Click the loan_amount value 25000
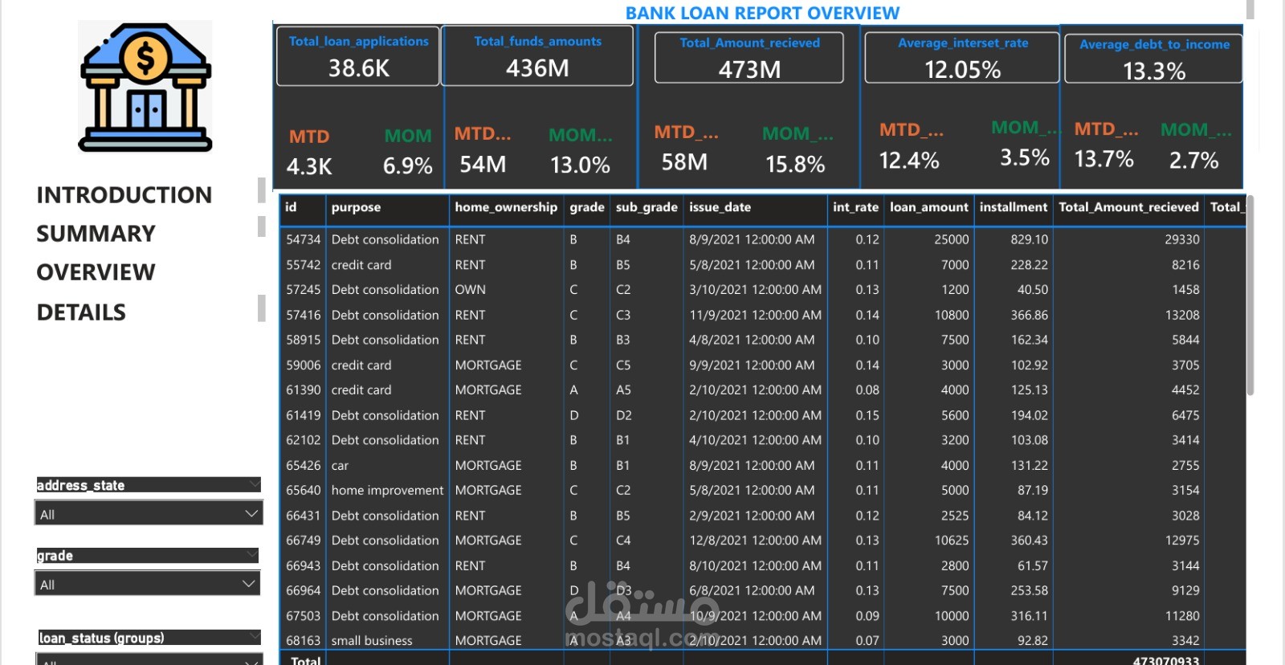This screenshot has width=1285, height=665. click(x=951, y=239)
